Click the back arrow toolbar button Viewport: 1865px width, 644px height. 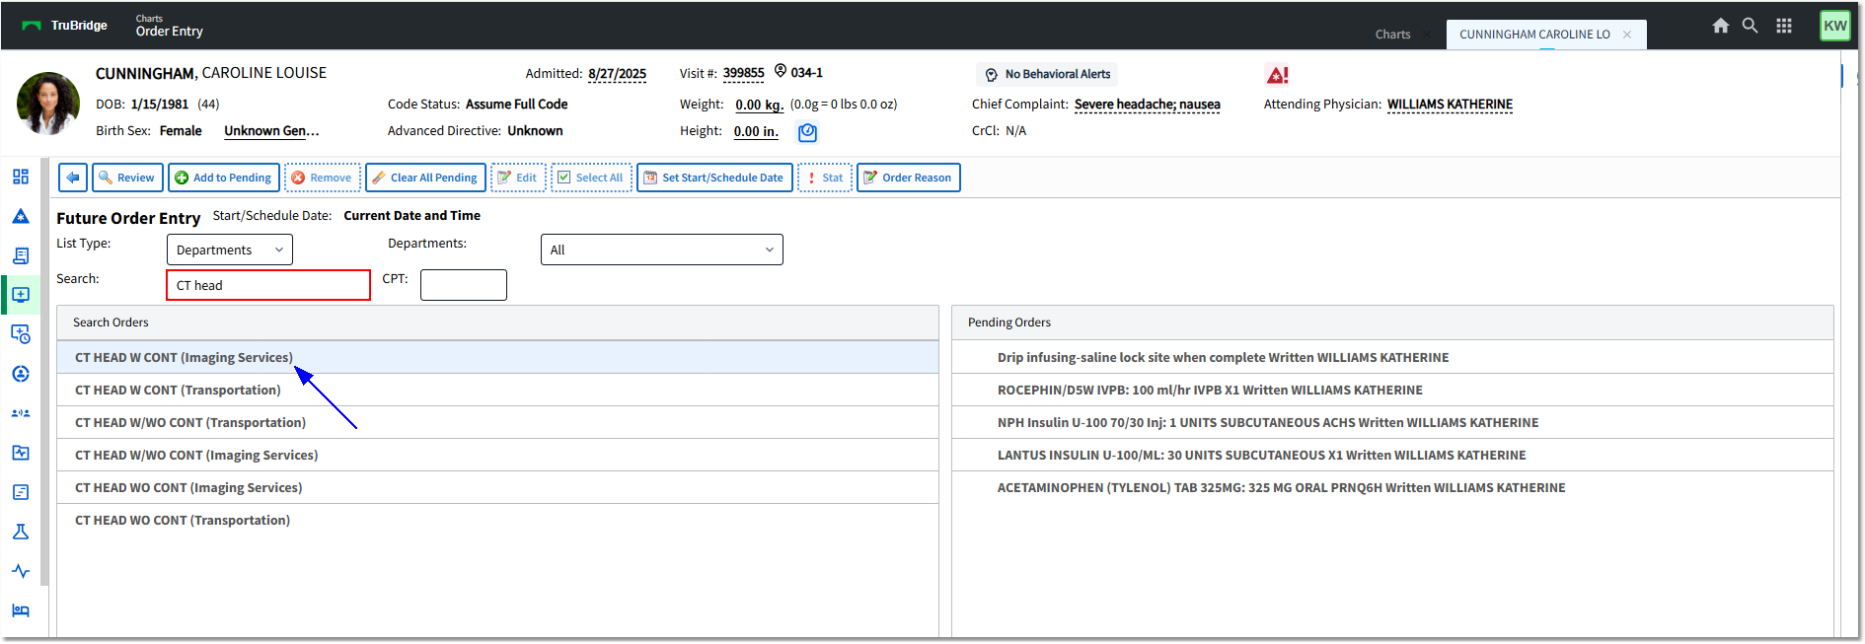point(73,178)
